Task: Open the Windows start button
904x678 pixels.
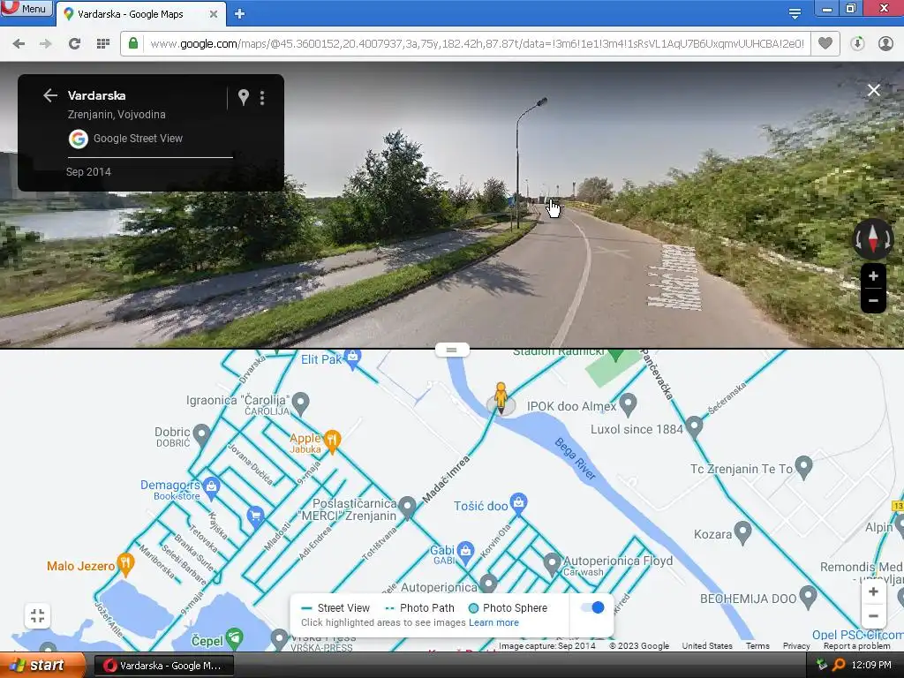Action: [41, 666]
